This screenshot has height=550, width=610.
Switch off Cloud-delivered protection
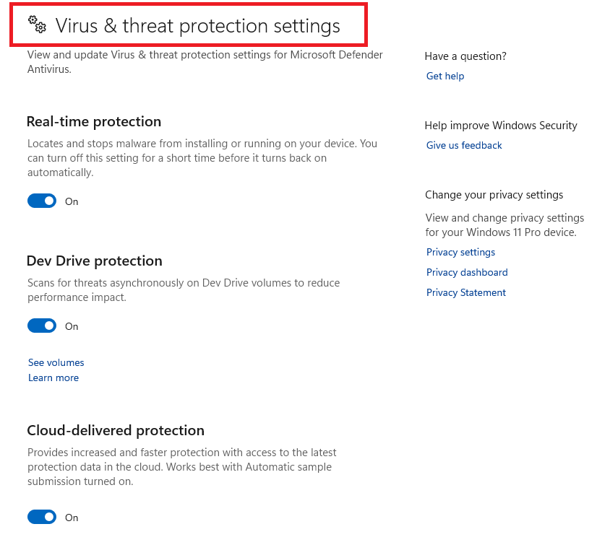pyautogui.click(x=42, y=518)
